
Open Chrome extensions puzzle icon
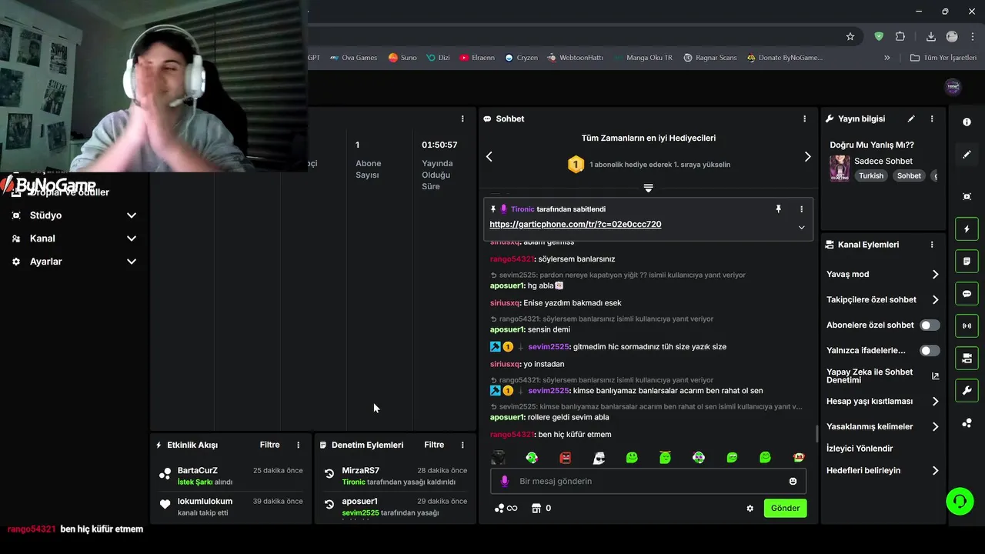tap(900, 36)
